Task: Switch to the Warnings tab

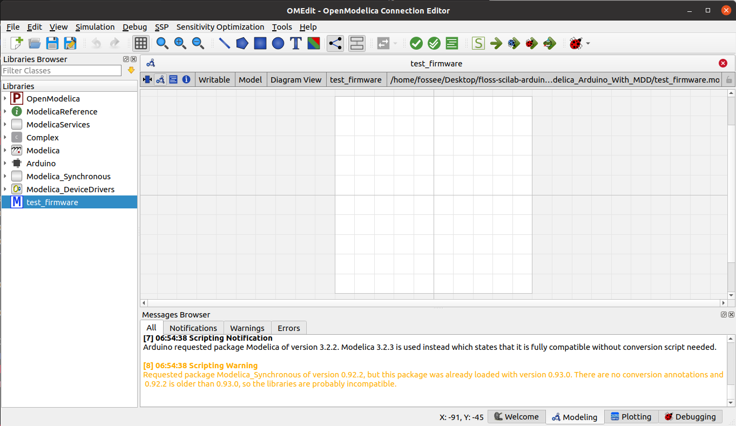Action: [x=247, y=328]
